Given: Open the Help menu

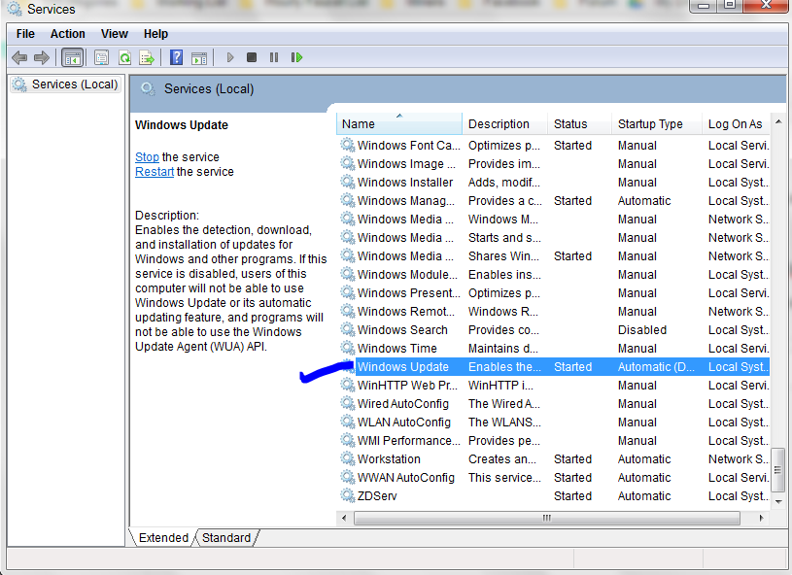Looking at the screenshot, I should click(x=155, y=34).
